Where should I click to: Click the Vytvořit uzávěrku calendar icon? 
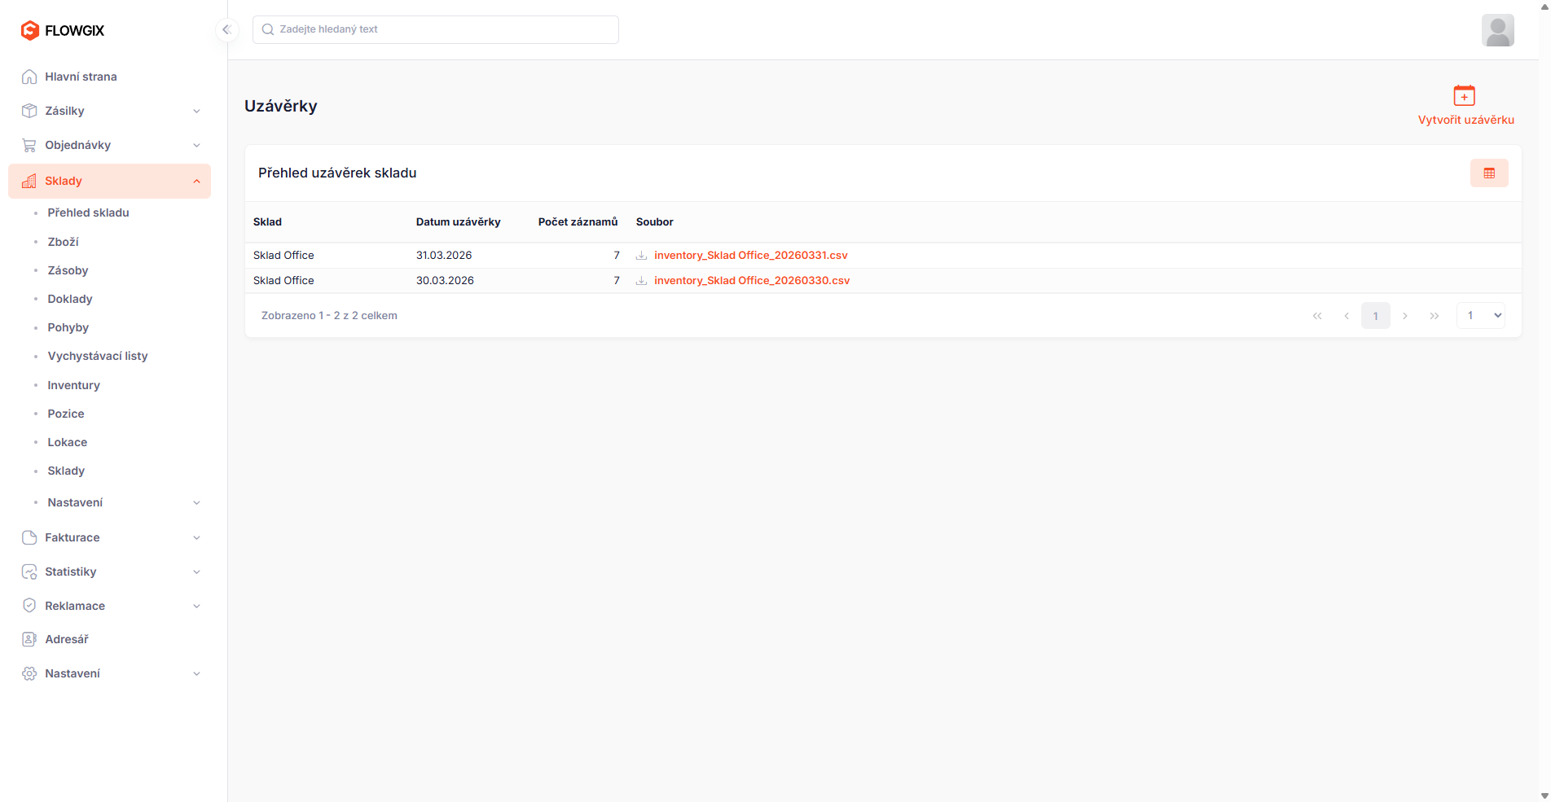(1464, 95)
